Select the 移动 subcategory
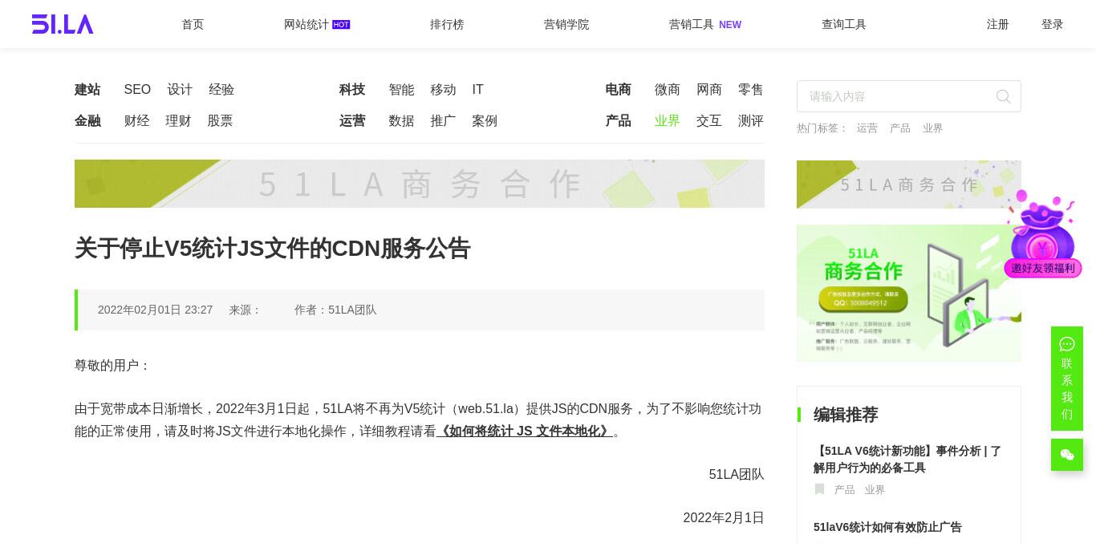1096x543 pixels. pos(444,90)
